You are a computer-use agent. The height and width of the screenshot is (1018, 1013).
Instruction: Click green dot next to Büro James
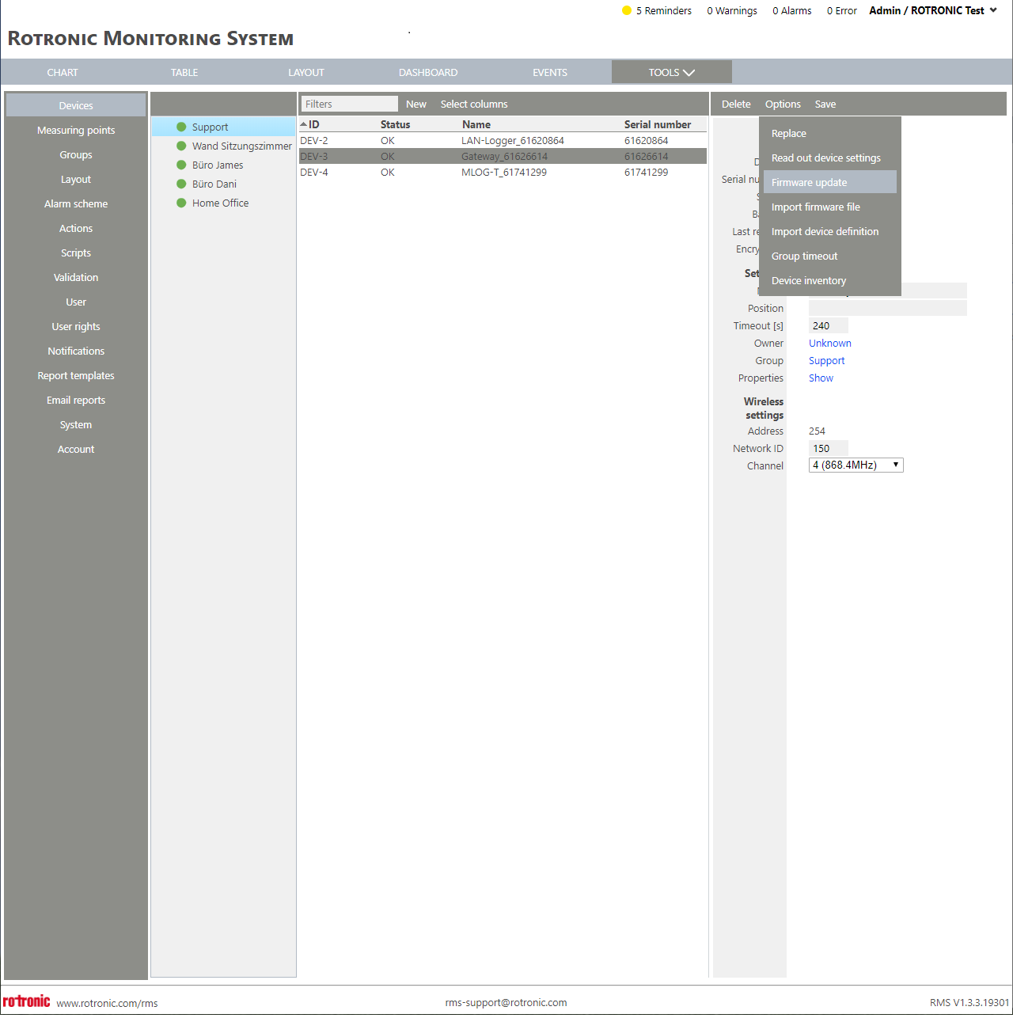tap(181, 165)
